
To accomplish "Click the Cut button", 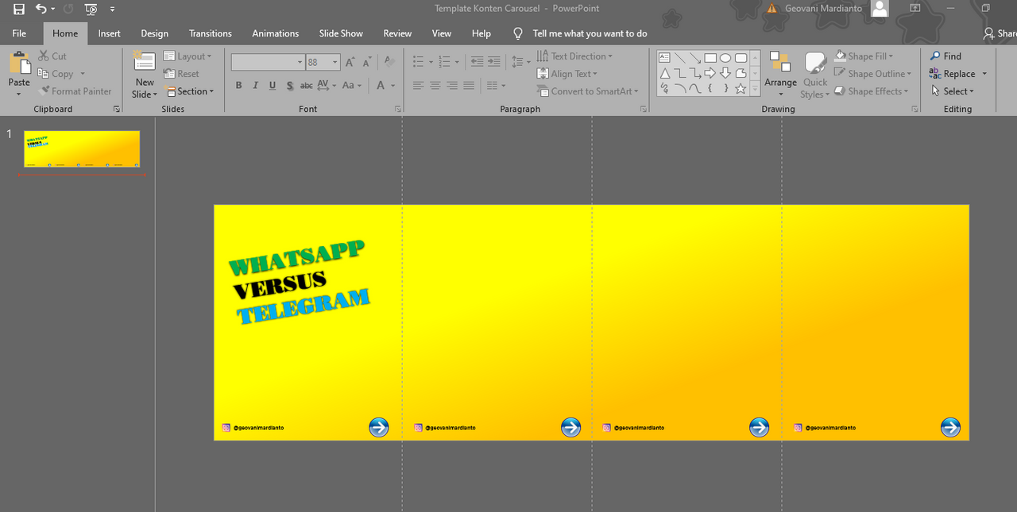I will [52, 56].
